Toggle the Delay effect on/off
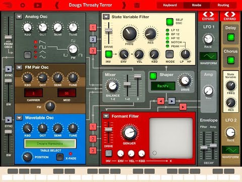242x182 pixels. click(x=231, y=37)
